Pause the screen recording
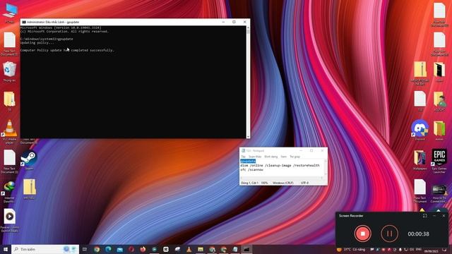Image resolution: width=452 pixels, height=254 pixels. pos(389,234)
